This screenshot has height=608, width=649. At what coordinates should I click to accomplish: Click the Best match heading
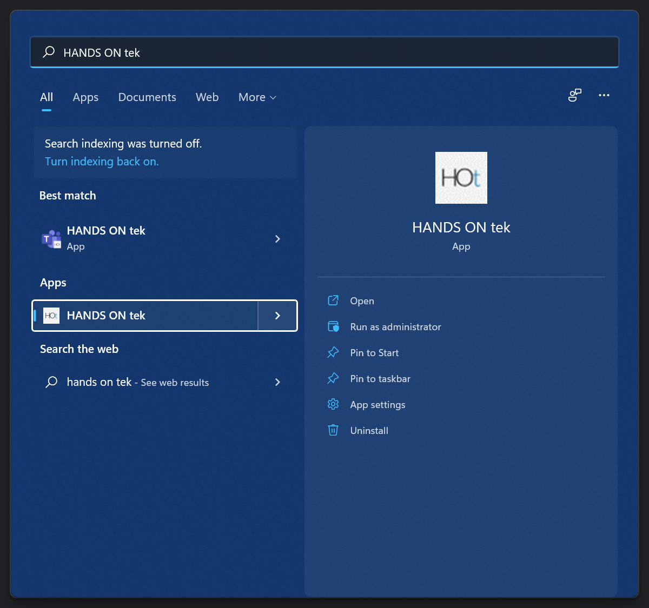coord(68,196)
